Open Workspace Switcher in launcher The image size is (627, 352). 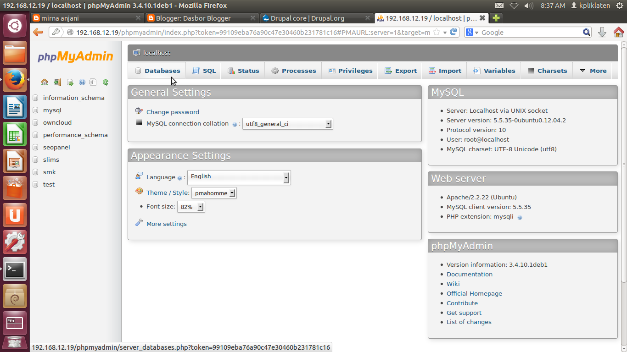pyautogui.click(x=15, y=323)
